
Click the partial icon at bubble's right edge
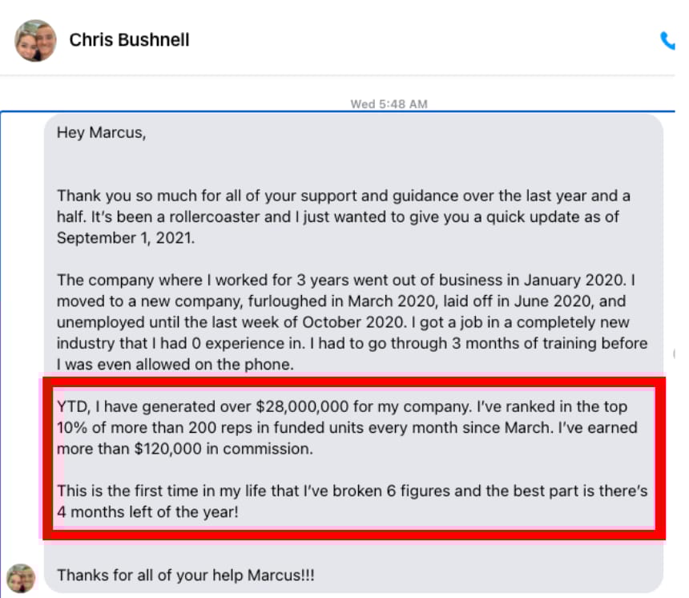pos(674,354)
